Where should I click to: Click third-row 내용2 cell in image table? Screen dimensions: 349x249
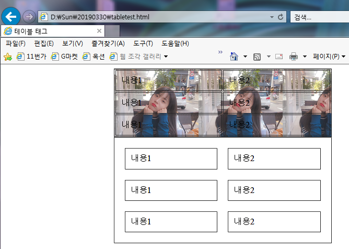277,125
